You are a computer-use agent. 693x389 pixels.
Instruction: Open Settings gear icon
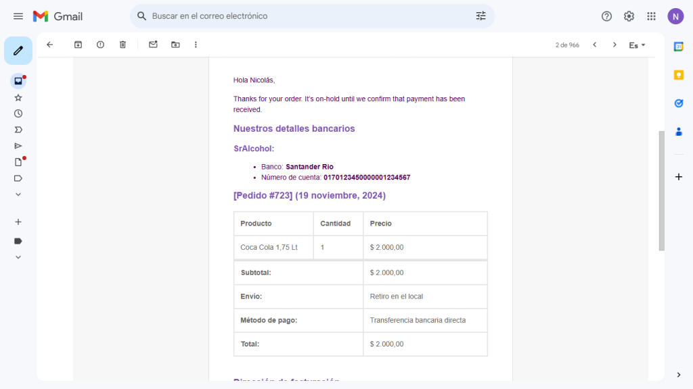[629, 16]
